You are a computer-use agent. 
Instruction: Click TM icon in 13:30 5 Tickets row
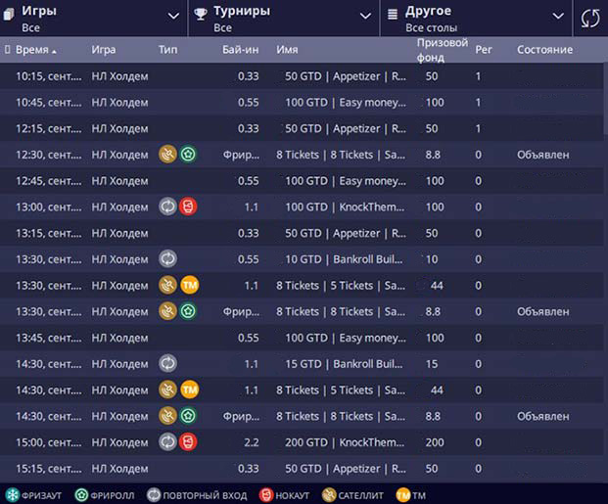click(x=190, y=286)
